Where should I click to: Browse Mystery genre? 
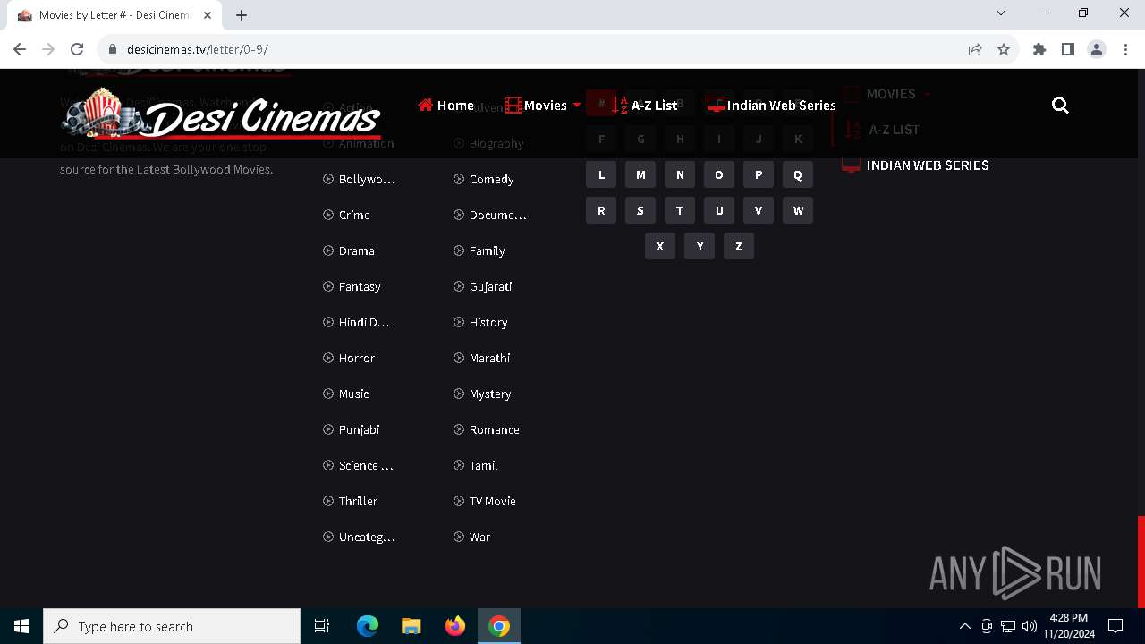pos(482,394)
